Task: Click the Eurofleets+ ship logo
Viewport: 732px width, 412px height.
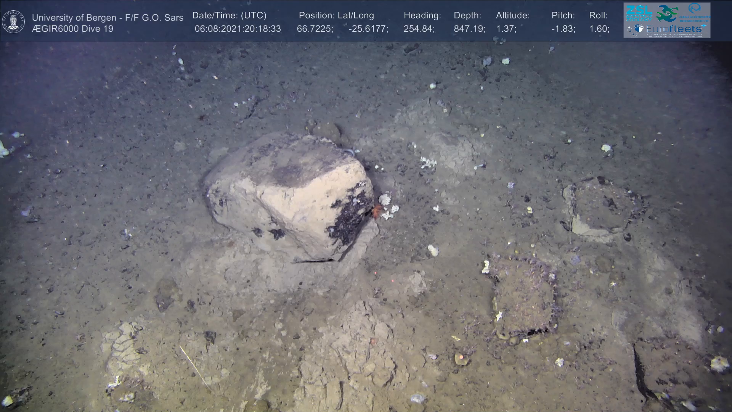Action: click(x=636, y=29)
